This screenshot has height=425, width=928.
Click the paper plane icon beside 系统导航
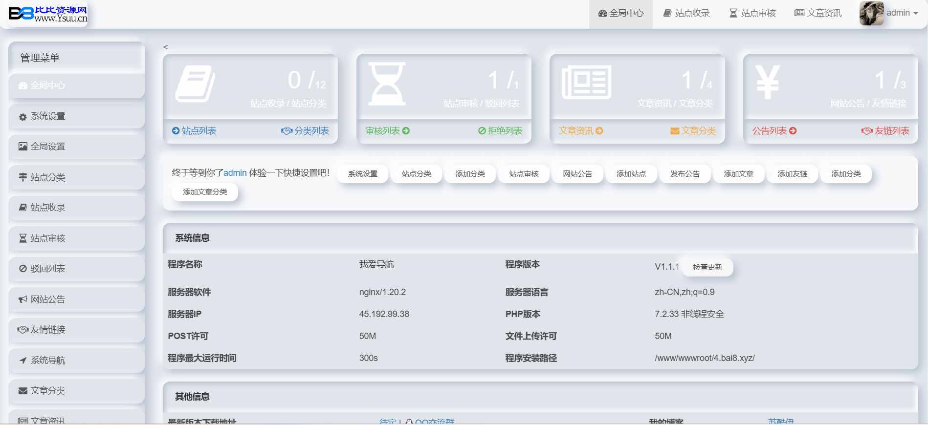click(x=23, y=361)
